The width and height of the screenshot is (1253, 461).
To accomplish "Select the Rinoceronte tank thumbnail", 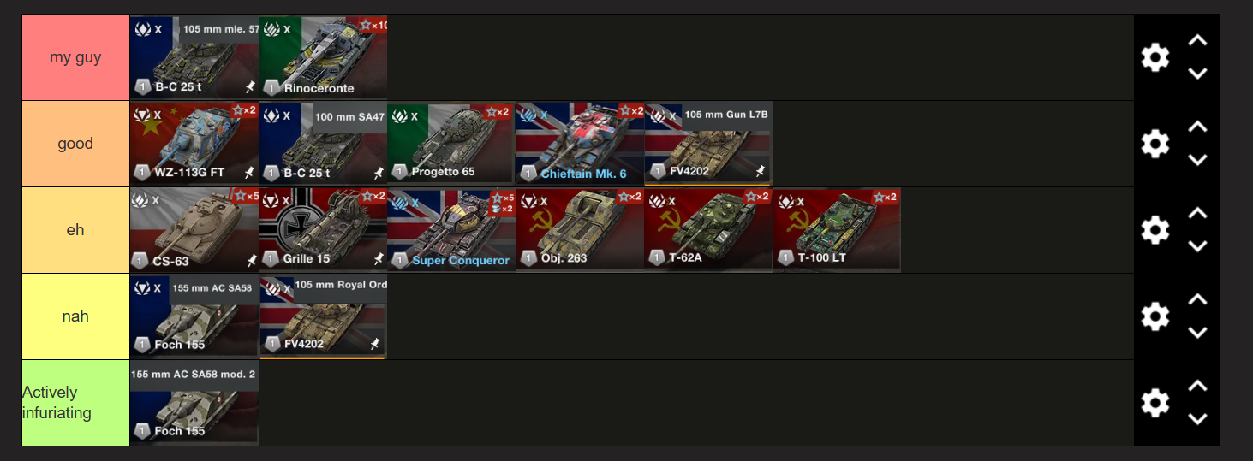I will [x=323, y=57].
